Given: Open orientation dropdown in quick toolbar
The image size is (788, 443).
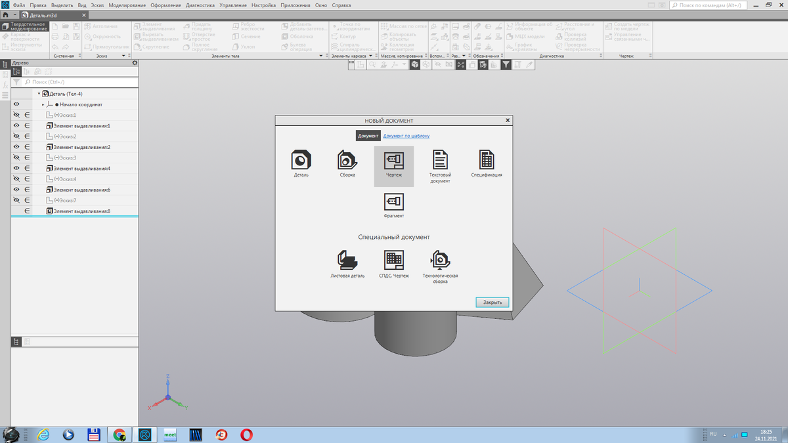Looking at the screenshot, I should (405, 65).
